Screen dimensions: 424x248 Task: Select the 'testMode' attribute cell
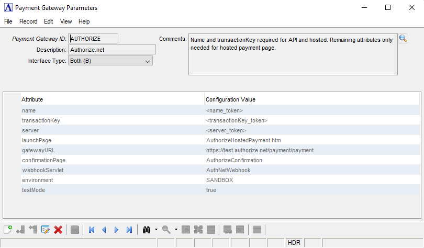pos(113,190)
